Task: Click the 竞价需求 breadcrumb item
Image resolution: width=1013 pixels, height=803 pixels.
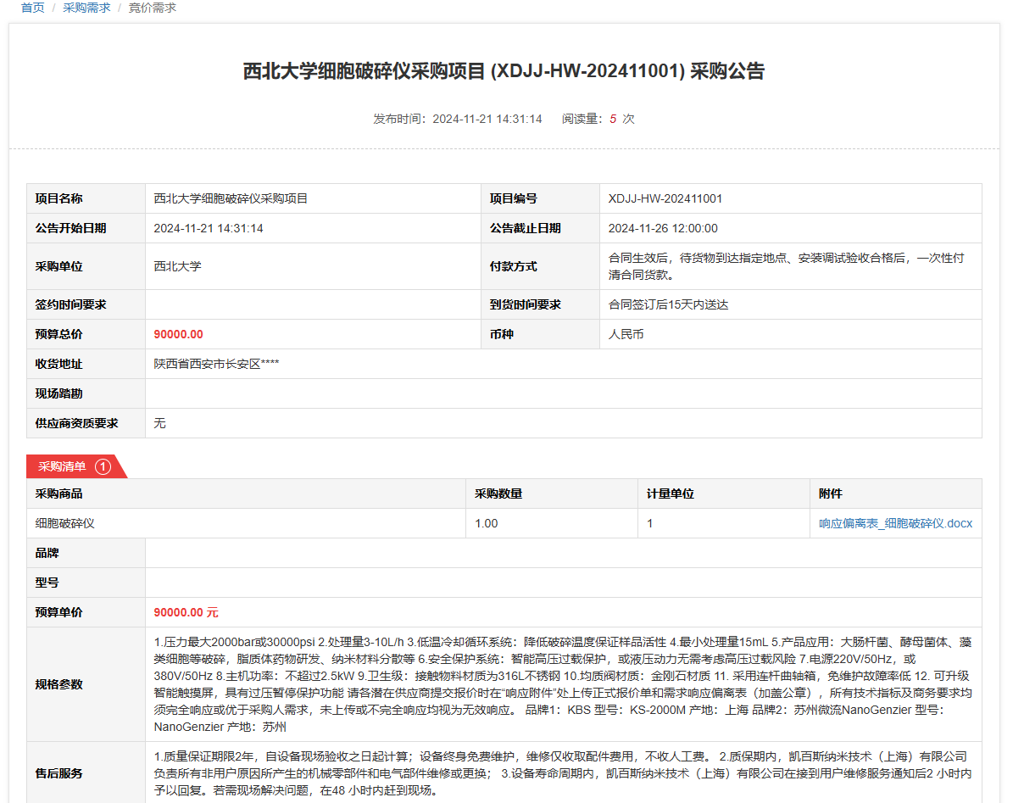Action: coord(152,8)
